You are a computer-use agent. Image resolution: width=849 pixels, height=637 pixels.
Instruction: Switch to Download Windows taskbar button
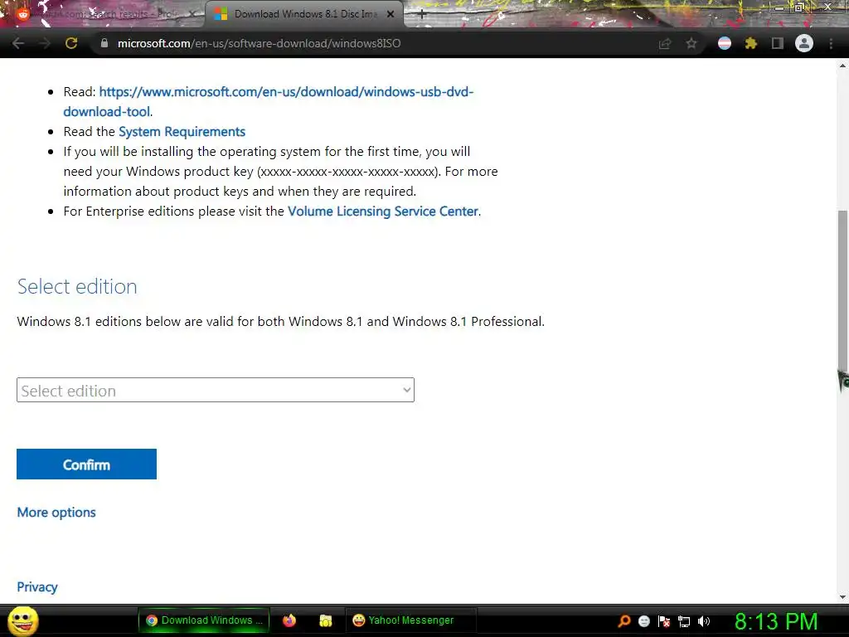tap(204, 620)
